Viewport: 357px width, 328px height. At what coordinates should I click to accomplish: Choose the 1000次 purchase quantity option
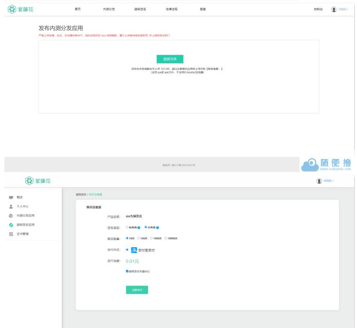tap(151, 238)
